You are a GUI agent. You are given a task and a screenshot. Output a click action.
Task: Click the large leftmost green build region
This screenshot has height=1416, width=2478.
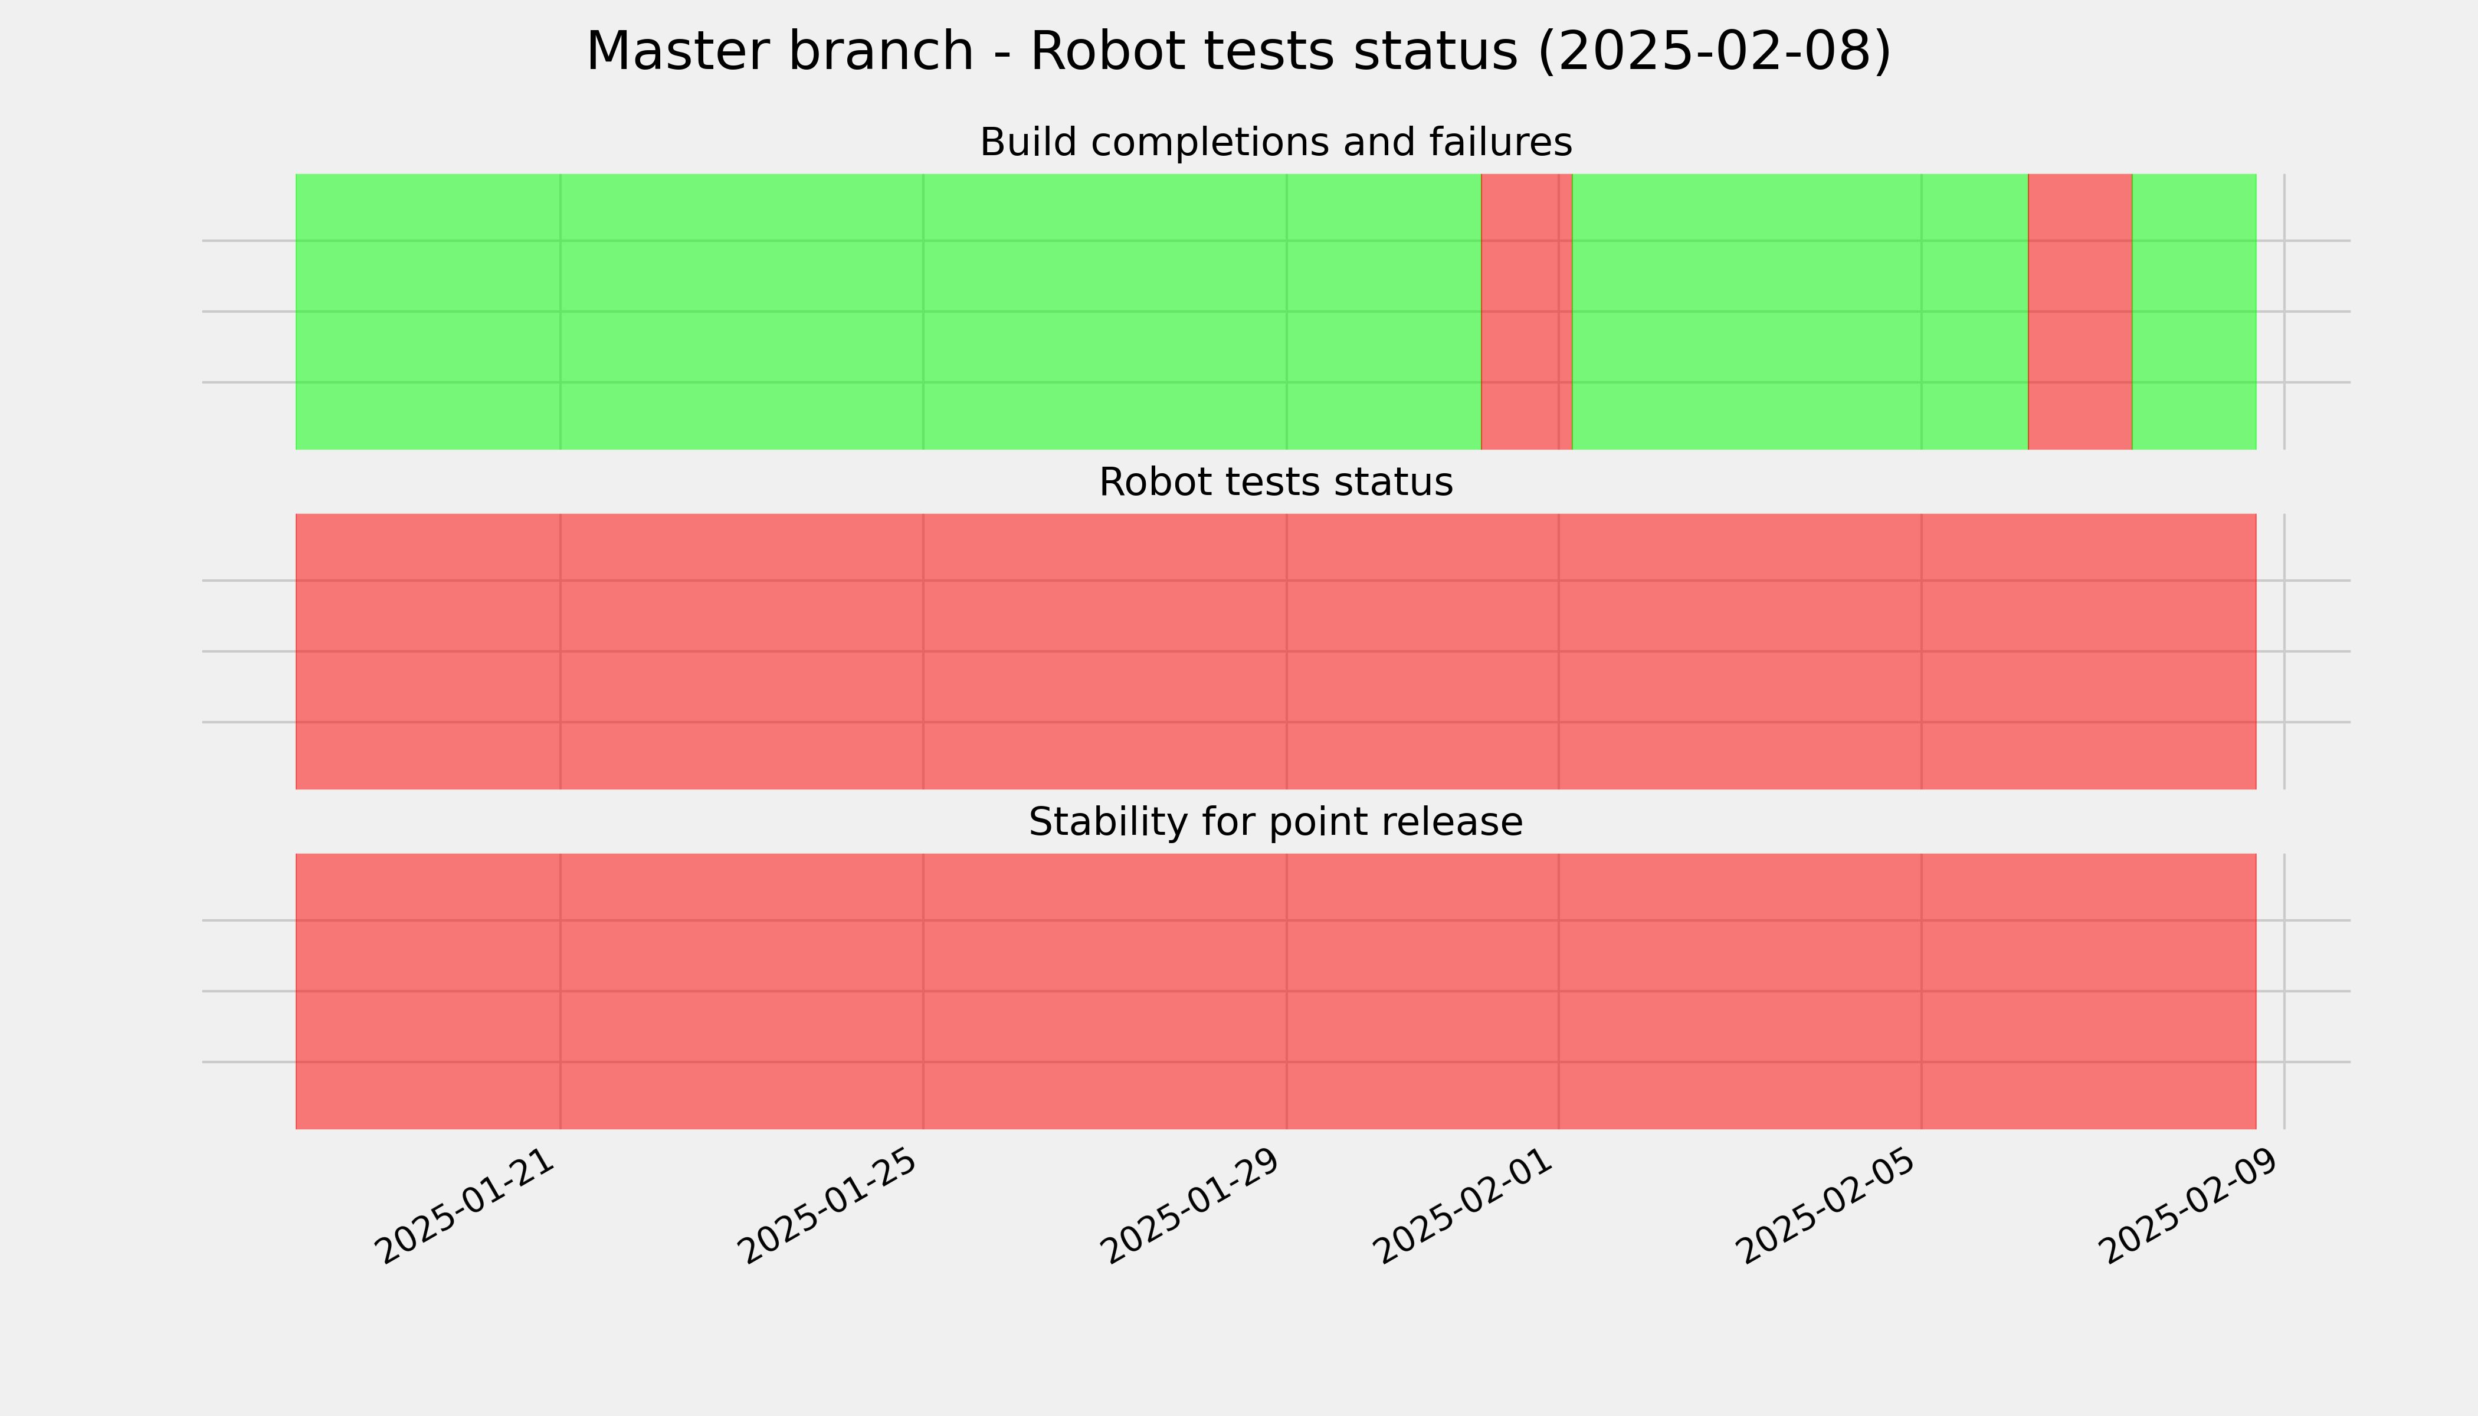[x=888, y=311]
